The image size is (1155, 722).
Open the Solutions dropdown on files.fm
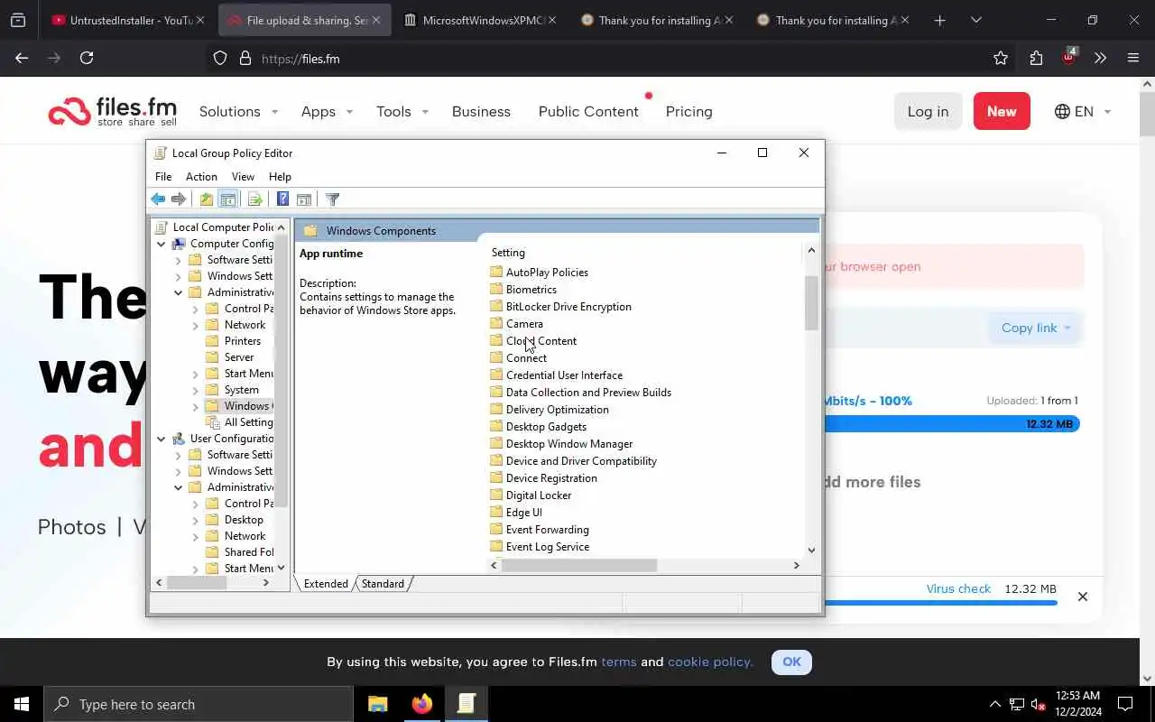pyautogui.click(x=238, y=112)
